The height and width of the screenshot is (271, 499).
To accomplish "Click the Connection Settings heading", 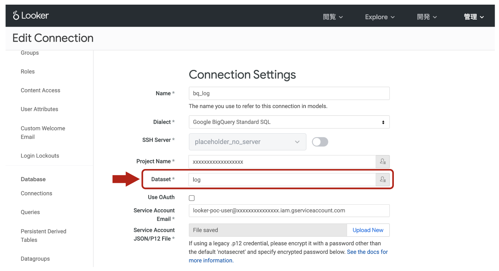I will (x=242, y=75).
